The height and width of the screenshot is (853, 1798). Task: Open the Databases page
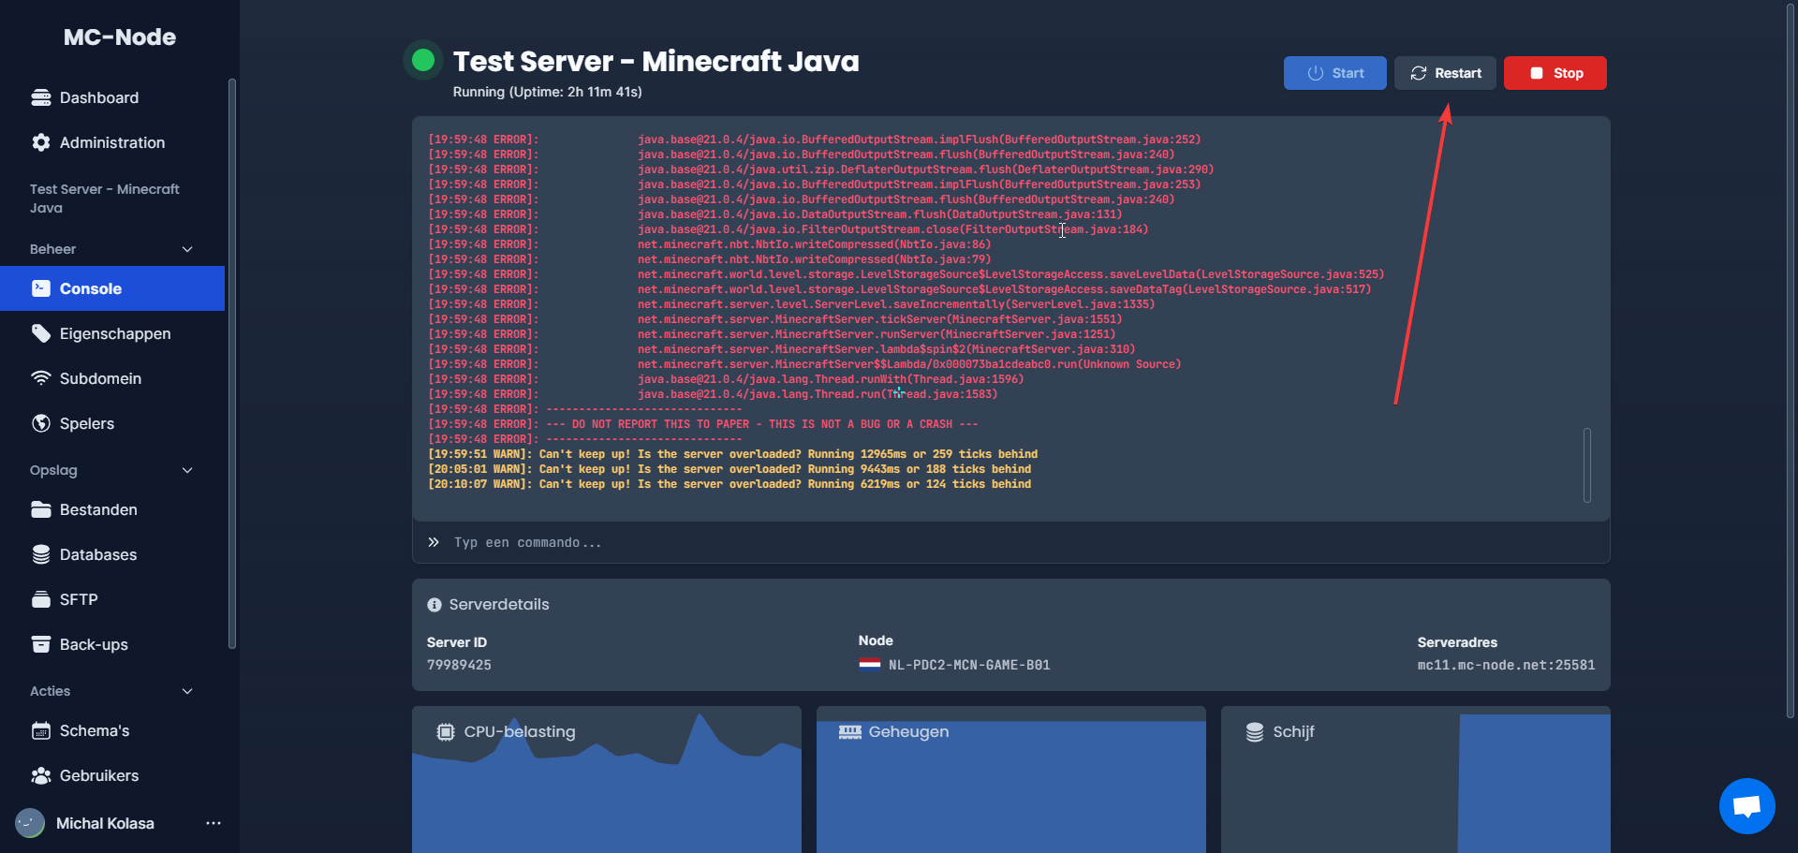coord(112,554)
